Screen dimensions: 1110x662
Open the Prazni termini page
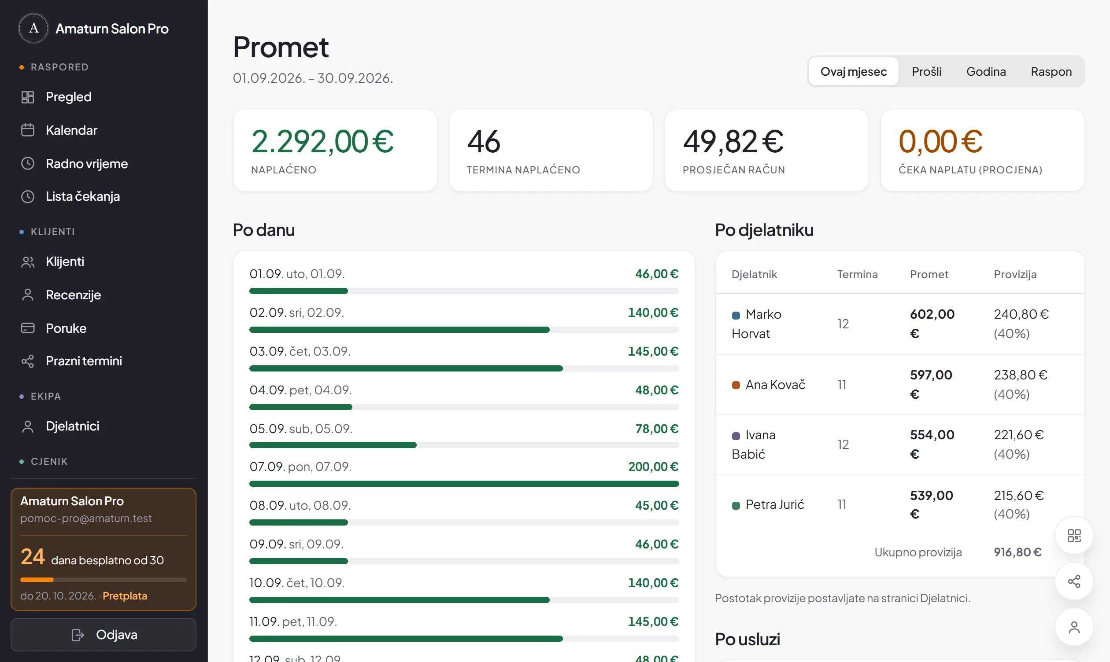pyautogui.click(x=104, y=361)
